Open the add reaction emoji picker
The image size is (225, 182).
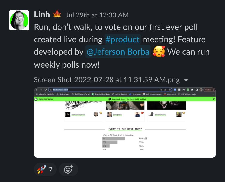[x=68, y=169]
